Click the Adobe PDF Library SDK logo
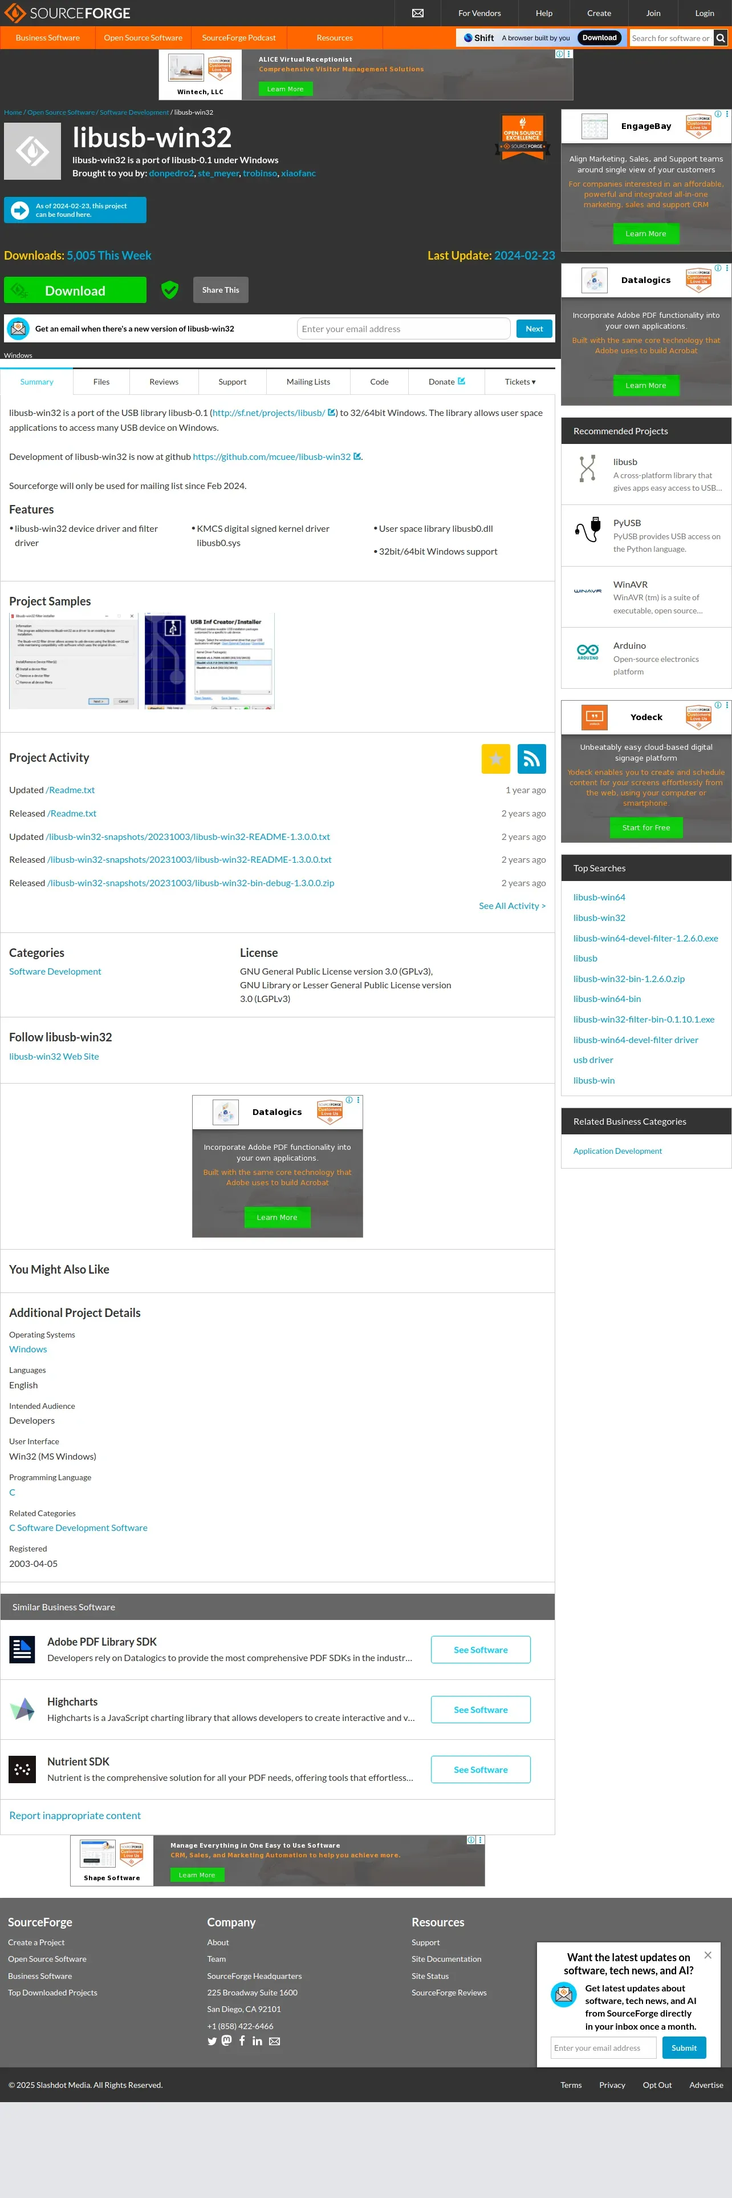Viewport: 732px width, 2198px height. point(22,1649)
